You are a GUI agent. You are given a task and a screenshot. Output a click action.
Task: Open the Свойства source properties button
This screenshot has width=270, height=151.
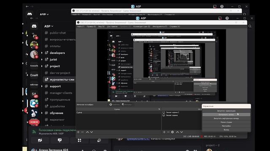pos(114,104)
